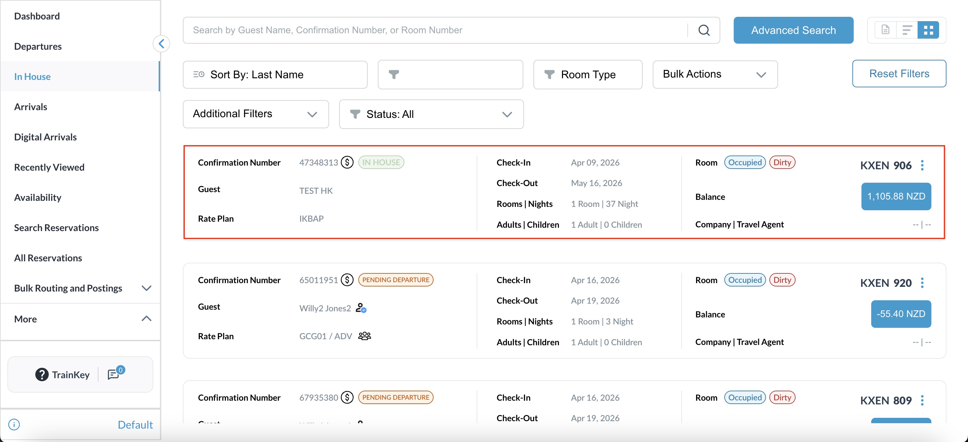Open the Bulk Actions dropdown
The image size is (968, 442).
tap(715, 74)
